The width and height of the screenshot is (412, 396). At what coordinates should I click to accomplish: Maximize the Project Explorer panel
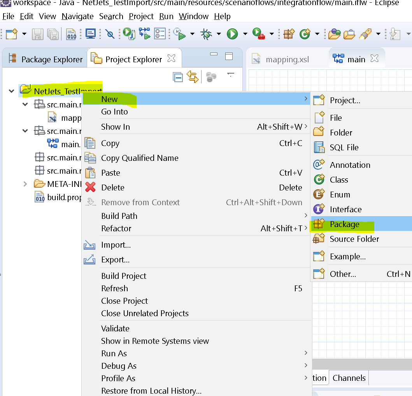point(229,56)
